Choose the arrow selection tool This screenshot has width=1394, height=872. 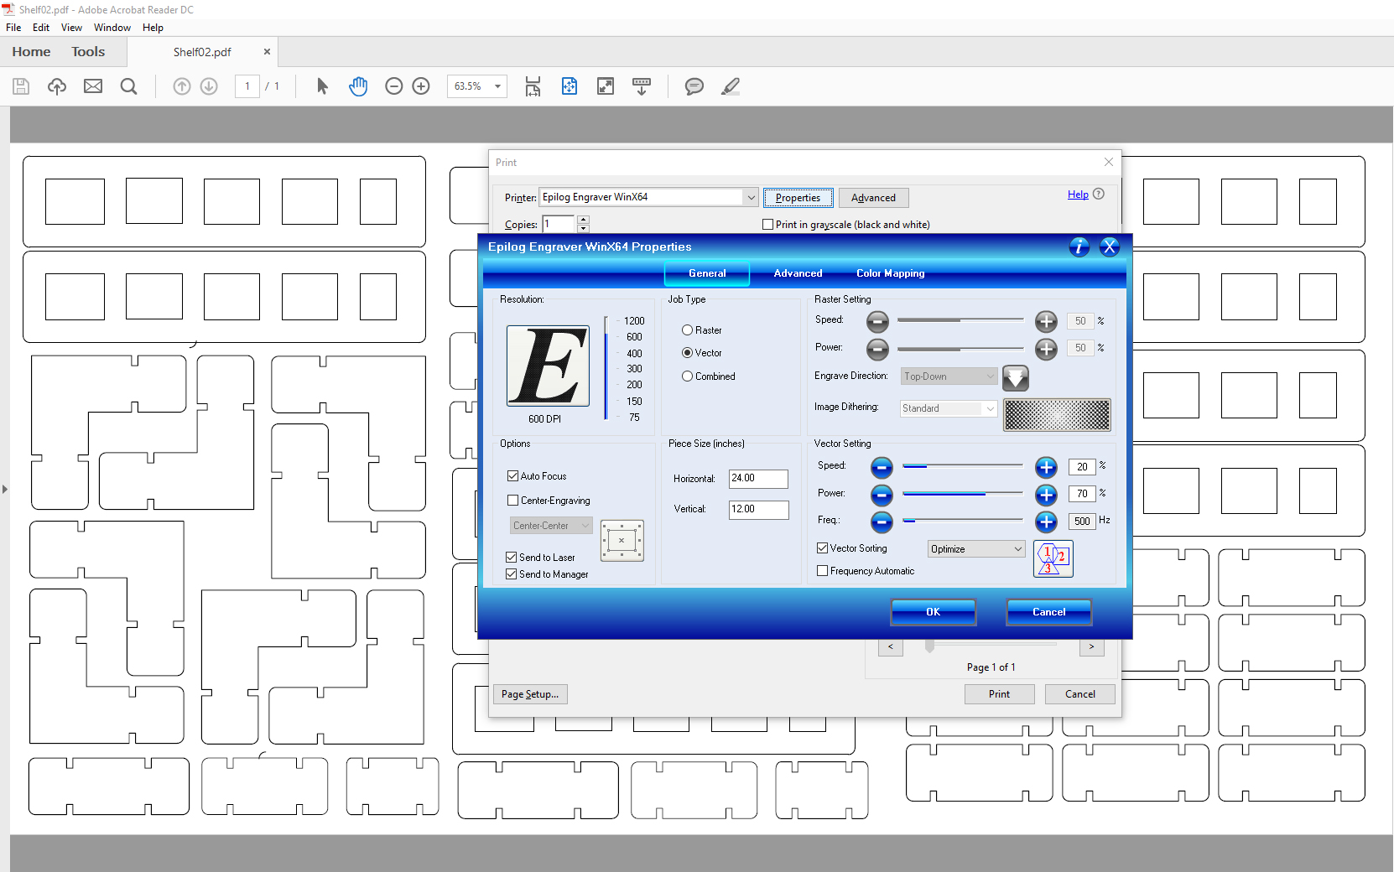322,86
